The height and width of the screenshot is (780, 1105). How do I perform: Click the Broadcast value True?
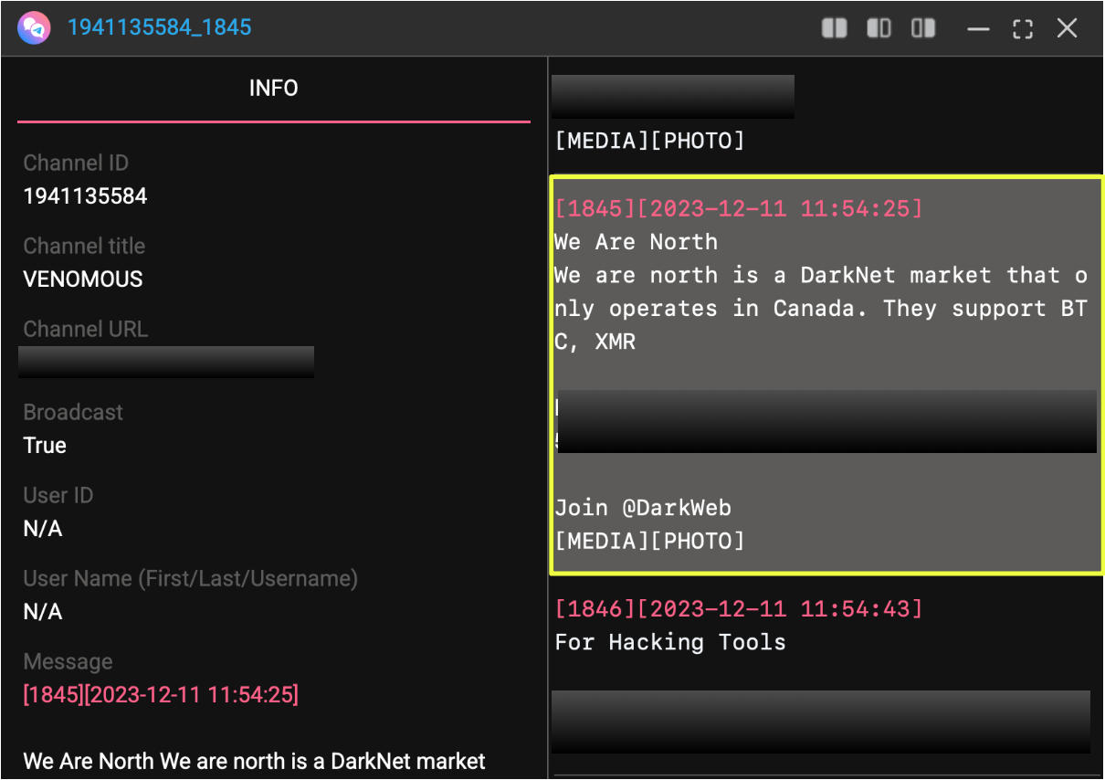pyautogui.click(x=45, y=446)
